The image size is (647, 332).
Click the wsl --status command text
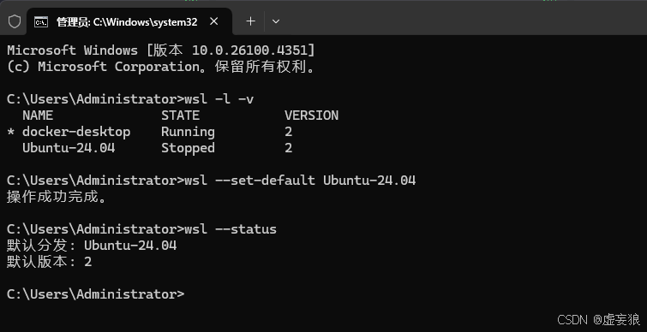(x=231, y=229)
